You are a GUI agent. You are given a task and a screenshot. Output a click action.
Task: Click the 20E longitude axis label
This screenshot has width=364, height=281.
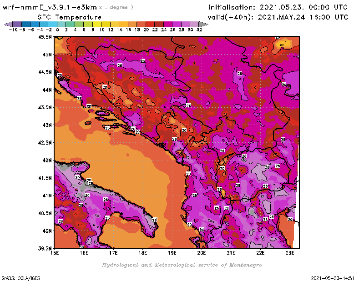[x=202, y=253]
